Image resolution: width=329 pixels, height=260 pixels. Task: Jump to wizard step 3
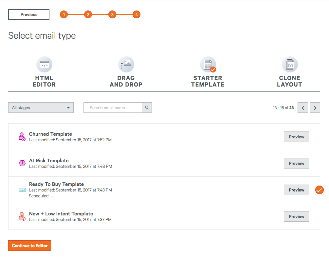point(112,14)
